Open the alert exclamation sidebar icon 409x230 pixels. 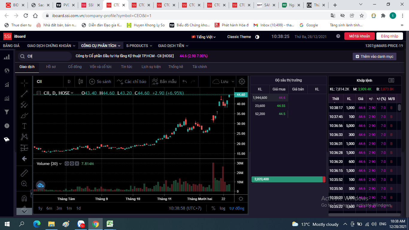(x=7, y=126)
